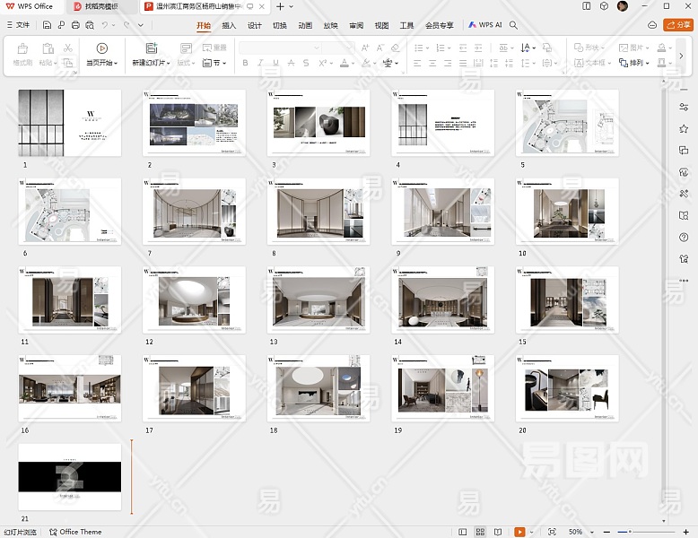Viewport: 698px width, 538px height.
Task: Switch to normal view in status bar
Action: point(462,532)
